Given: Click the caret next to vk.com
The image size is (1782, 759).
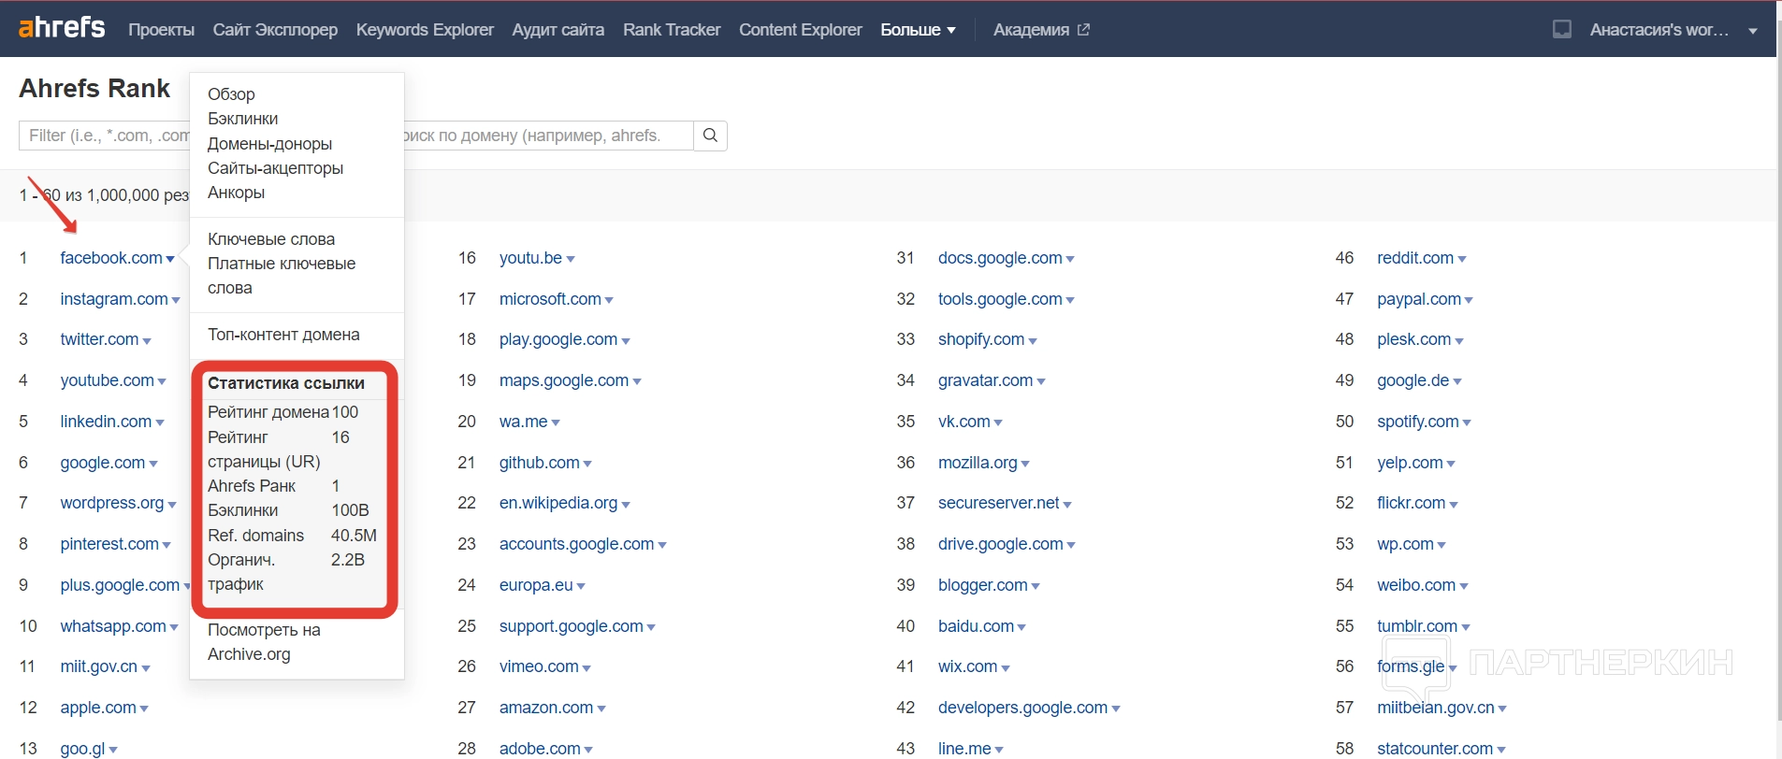Looking at the screenshot, I should pos(998,423).
